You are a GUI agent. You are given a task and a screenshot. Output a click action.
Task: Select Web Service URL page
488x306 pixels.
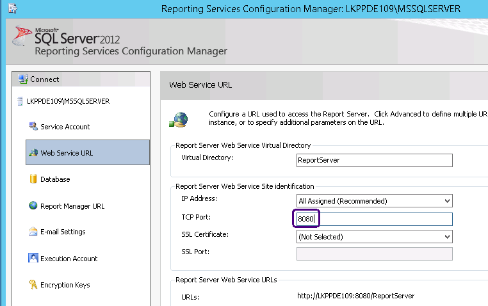tap(88, 152)
